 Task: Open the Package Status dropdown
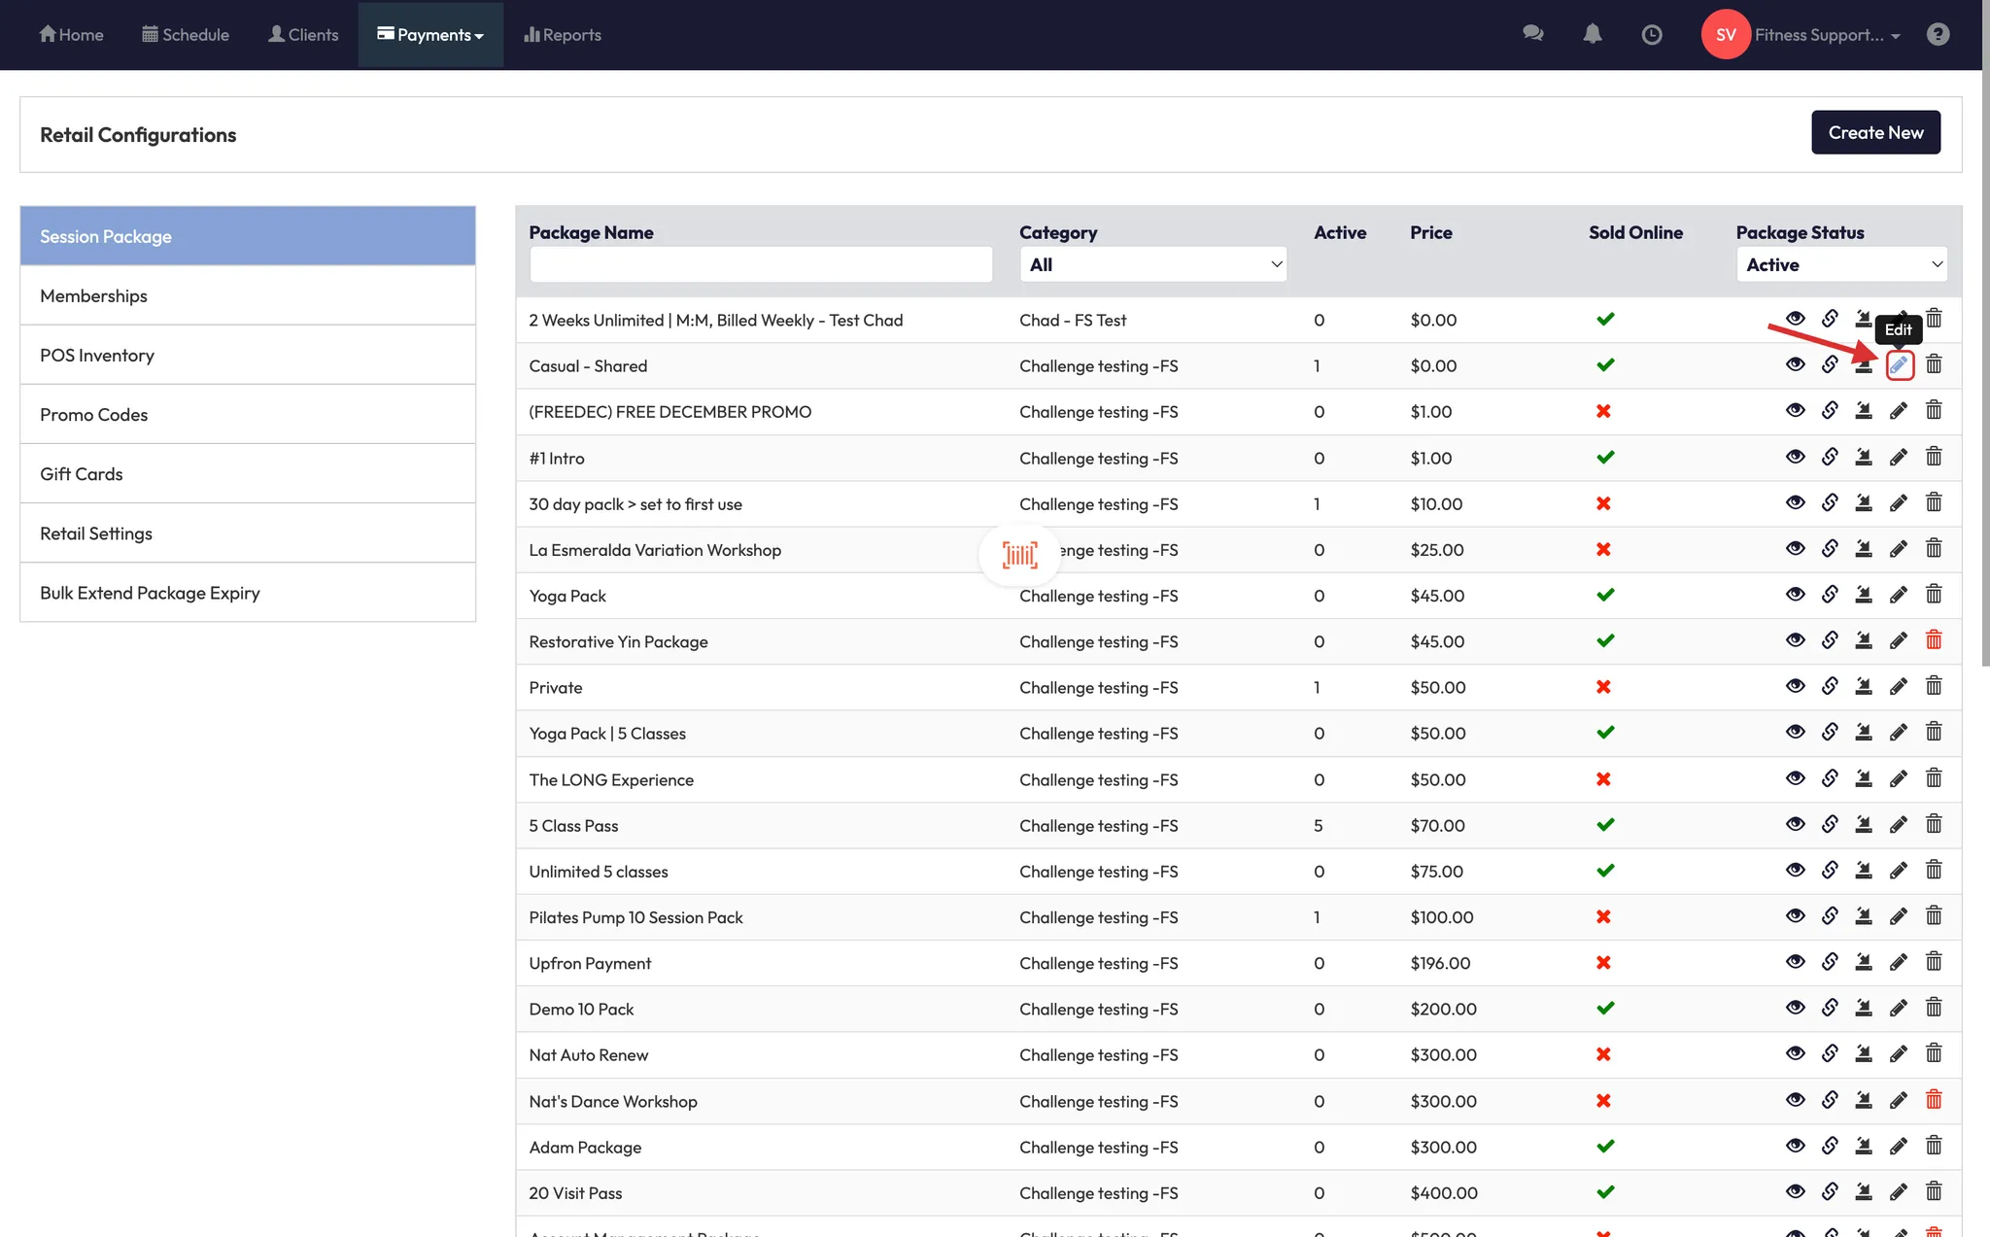[1841, 264]
